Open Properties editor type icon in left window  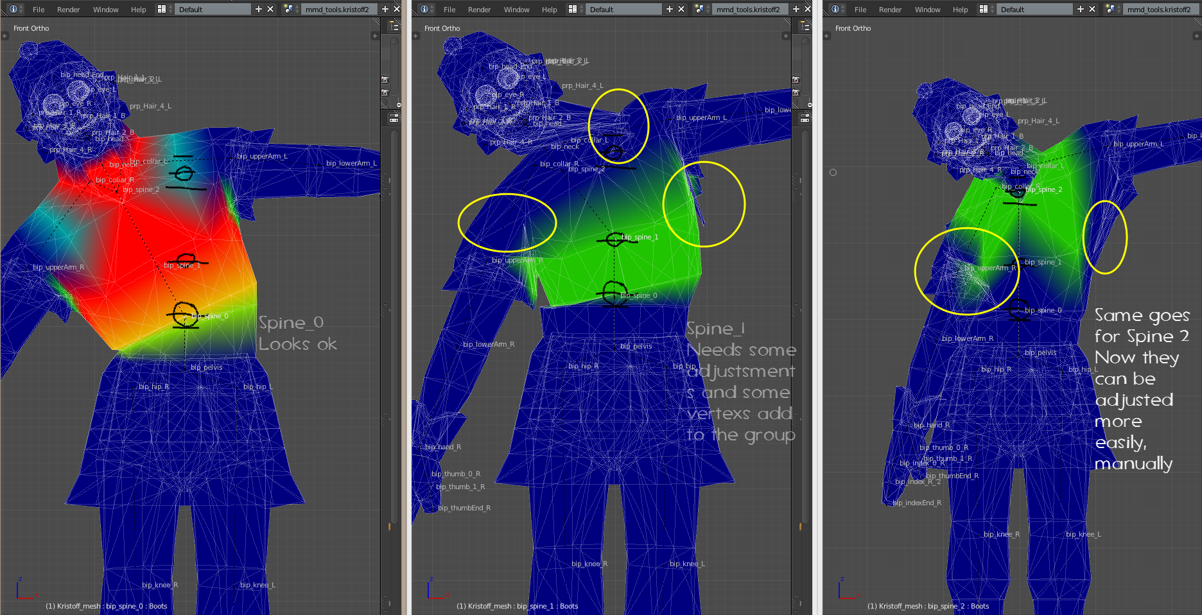tap(394, 119)
